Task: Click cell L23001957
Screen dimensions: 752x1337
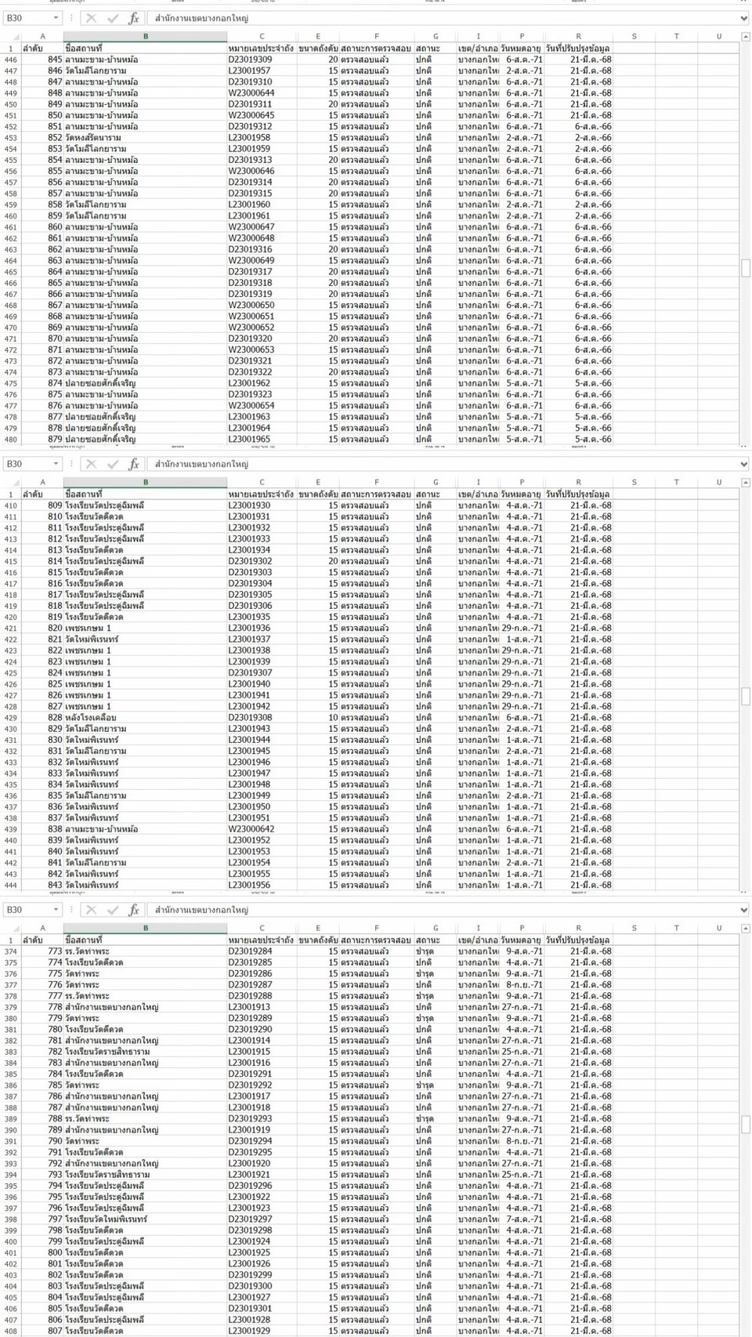Action: pyautogui.click(x=262, y=71)
